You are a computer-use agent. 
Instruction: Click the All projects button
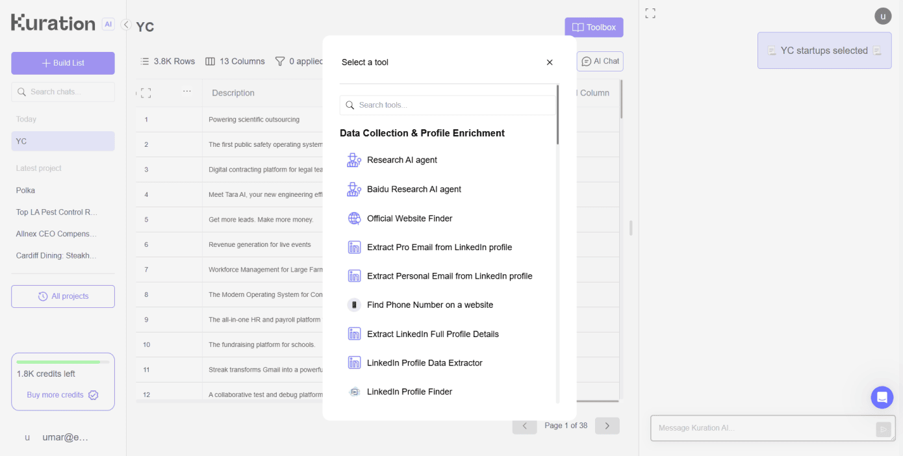[x=63, y=296]
